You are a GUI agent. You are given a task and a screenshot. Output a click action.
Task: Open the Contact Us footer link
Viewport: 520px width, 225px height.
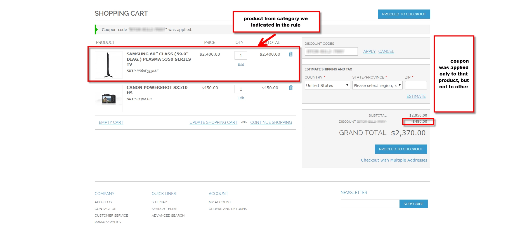(105, 209)
